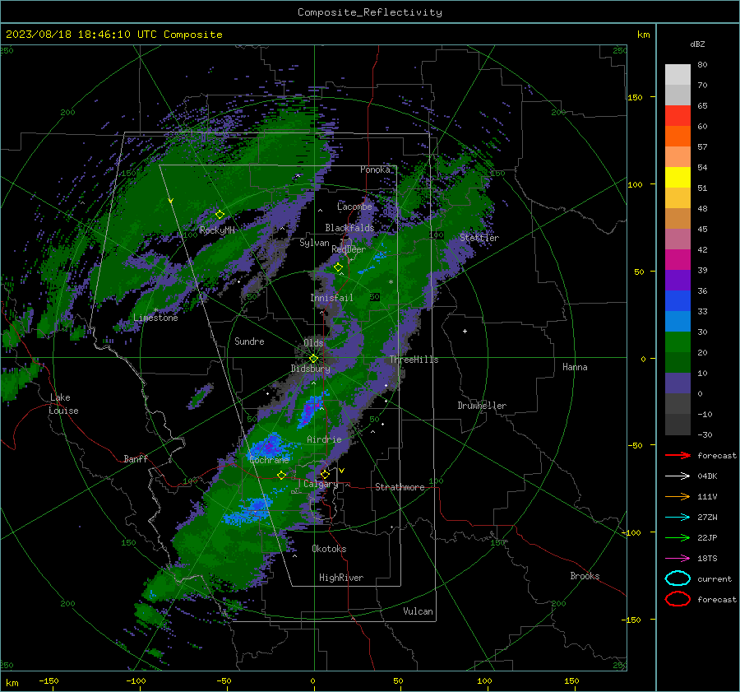The width and height of the screenshot is (740, 692).
Task: Click the red forecast arrow legend icon
Action: (678, 455)
